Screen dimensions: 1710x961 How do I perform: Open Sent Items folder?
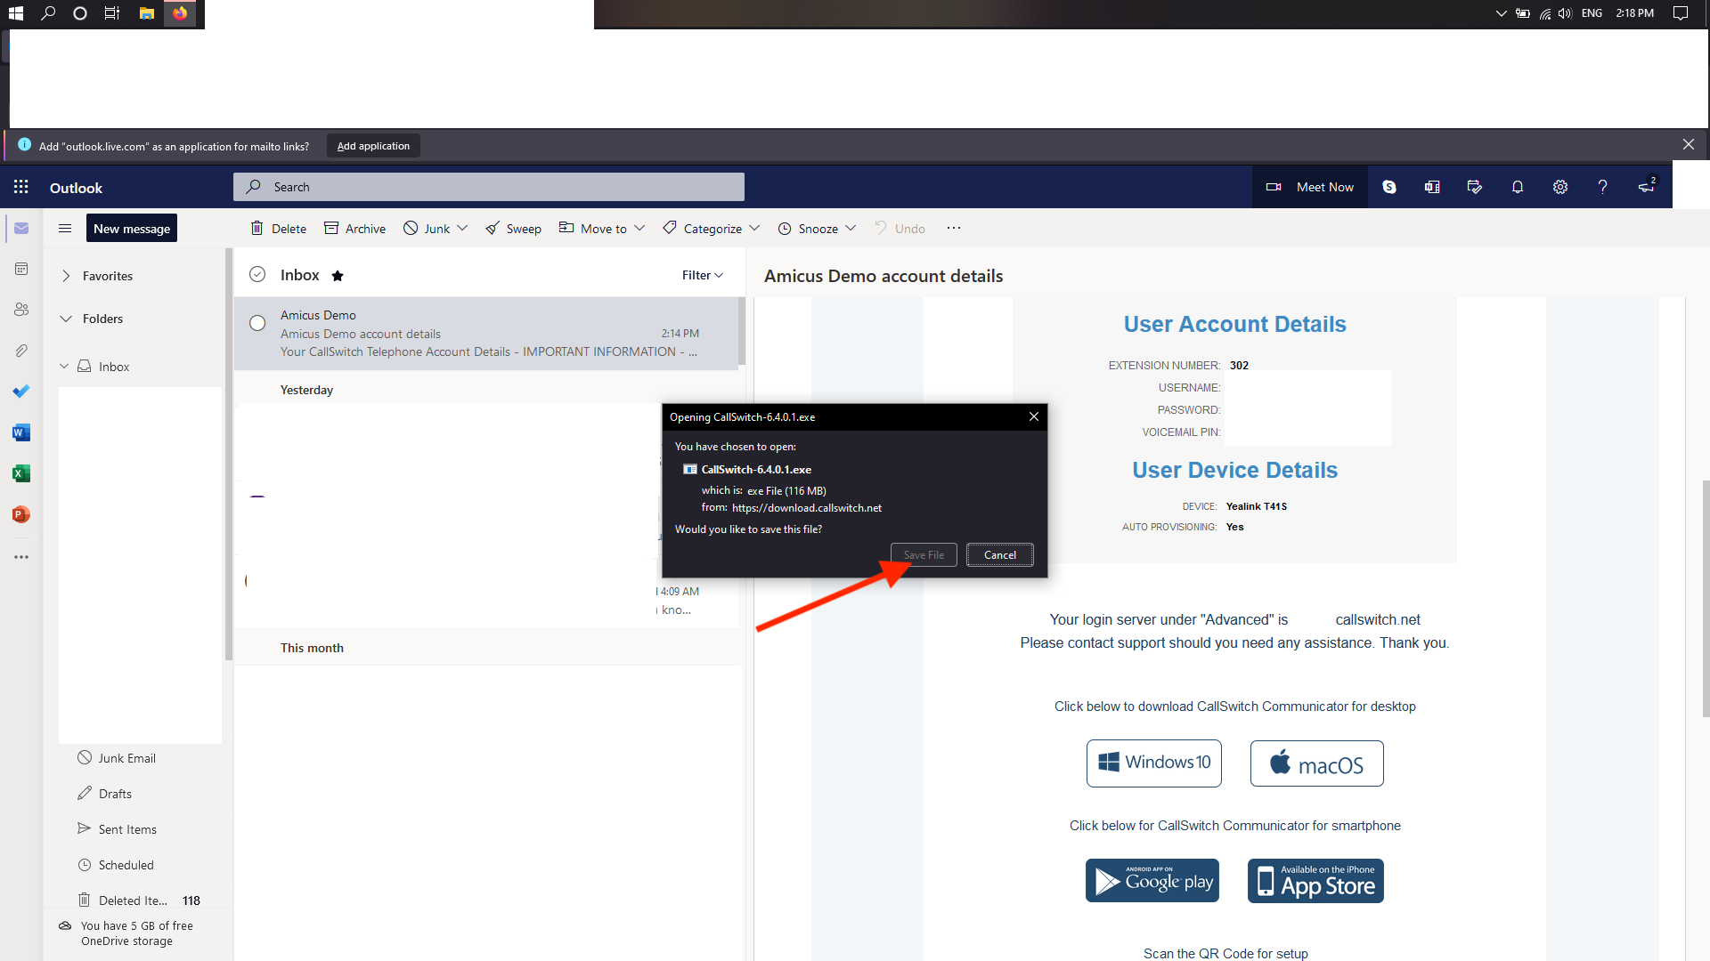(x=127, y=829)
